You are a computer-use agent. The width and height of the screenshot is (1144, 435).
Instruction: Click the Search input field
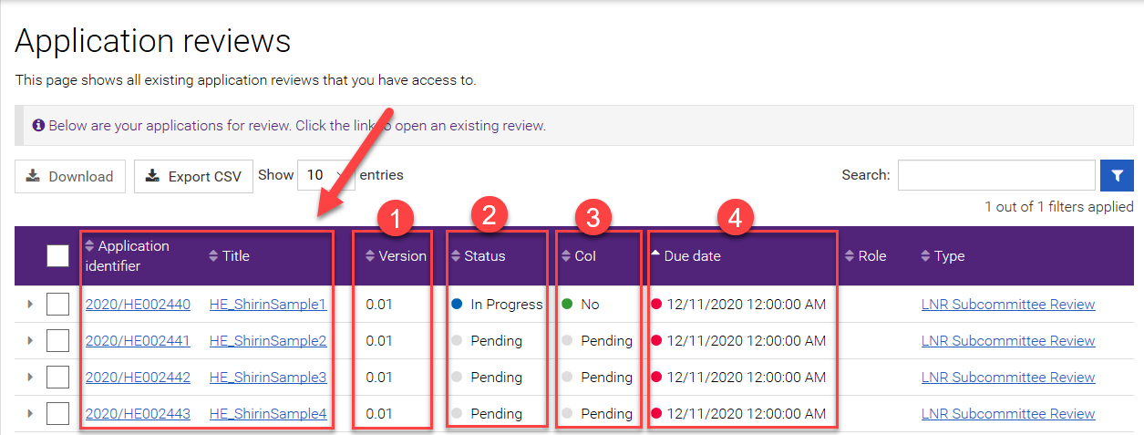click(995, 175)
